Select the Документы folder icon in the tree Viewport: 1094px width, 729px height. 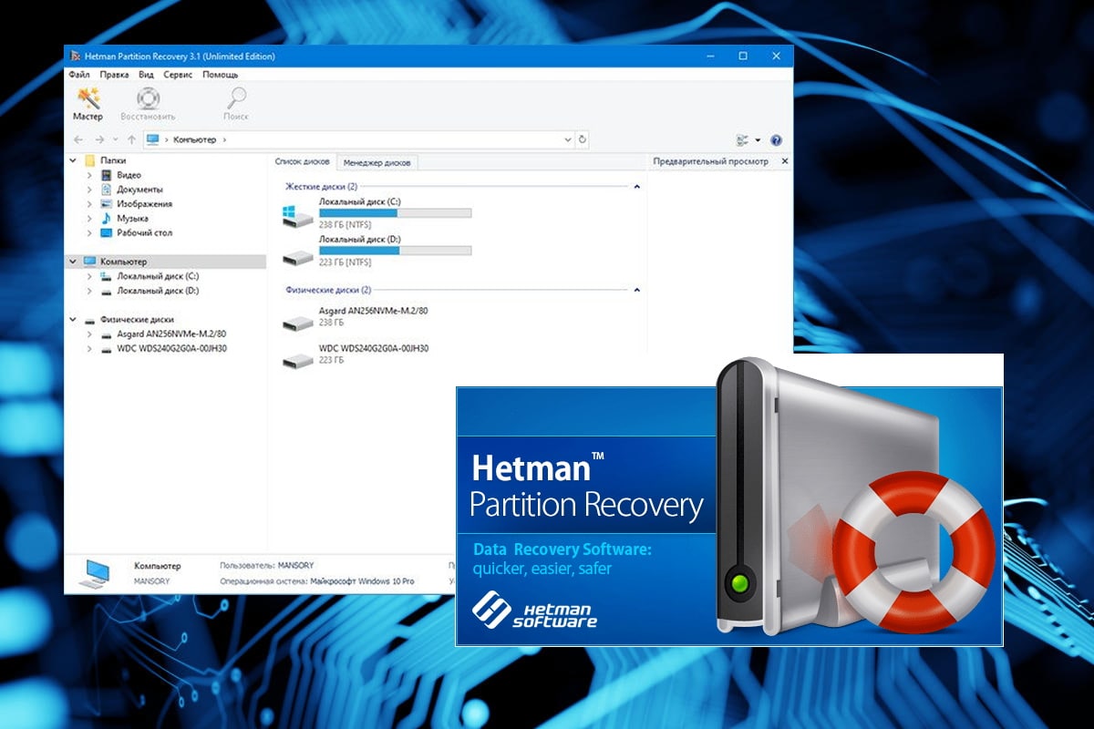pos(107,190)
